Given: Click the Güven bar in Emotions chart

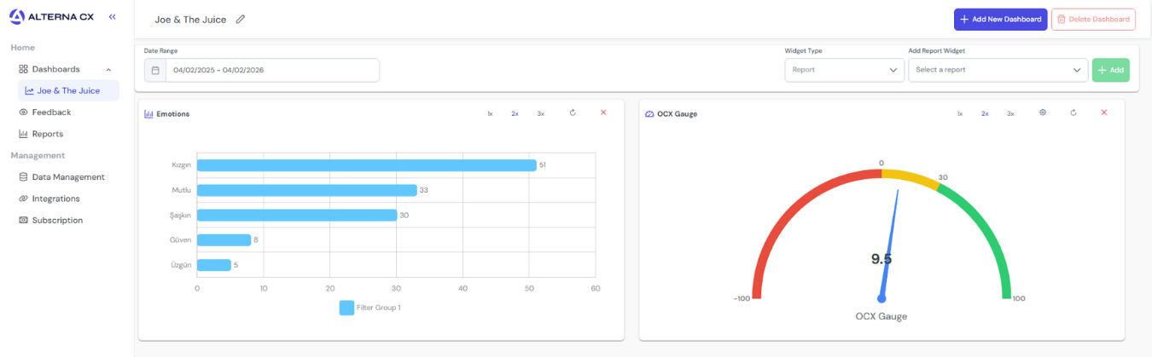Looking at the screenshot, I should pos(224,240).
